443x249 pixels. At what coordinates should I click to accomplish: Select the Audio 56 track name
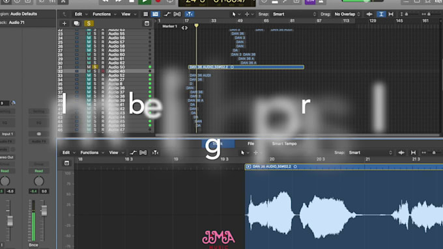(117, 38)
